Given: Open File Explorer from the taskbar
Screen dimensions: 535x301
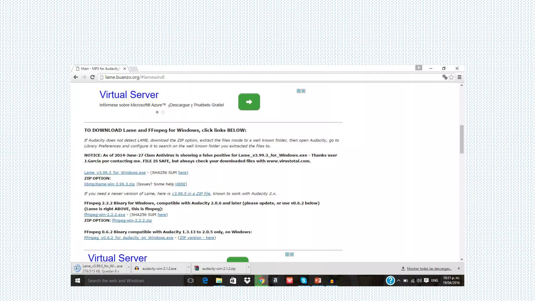Looking at the screenshot, I should click(x=219, y=280).
